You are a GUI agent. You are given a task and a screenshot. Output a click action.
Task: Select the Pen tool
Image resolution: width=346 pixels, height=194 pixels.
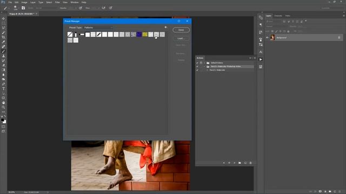point(3,84)
